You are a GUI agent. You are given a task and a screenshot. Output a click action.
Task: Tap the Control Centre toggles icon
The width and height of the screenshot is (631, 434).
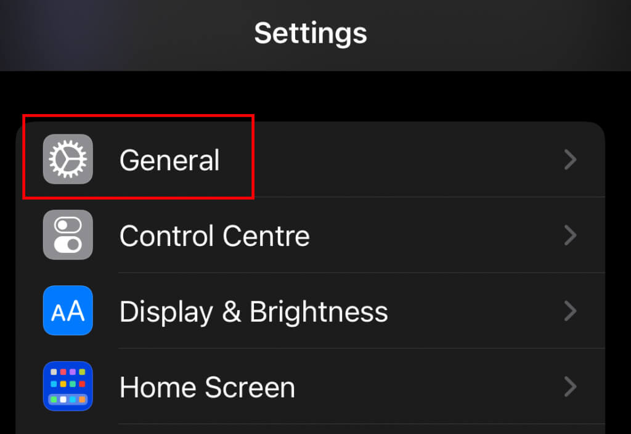[68, 235]
